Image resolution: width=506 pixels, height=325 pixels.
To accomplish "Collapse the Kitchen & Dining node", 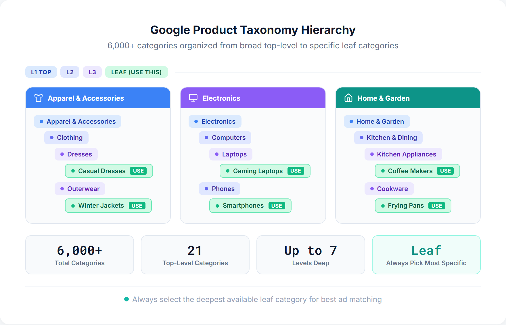I will [x=388, y=137].
